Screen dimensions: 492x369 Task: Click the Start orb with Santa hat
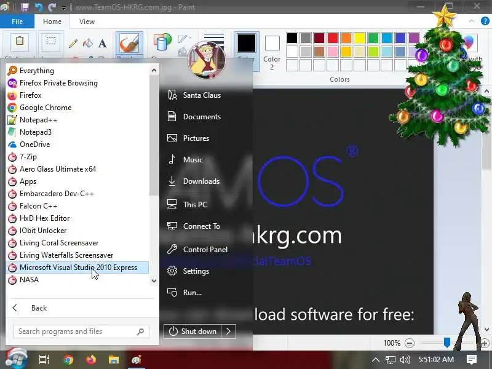point(16,359)
